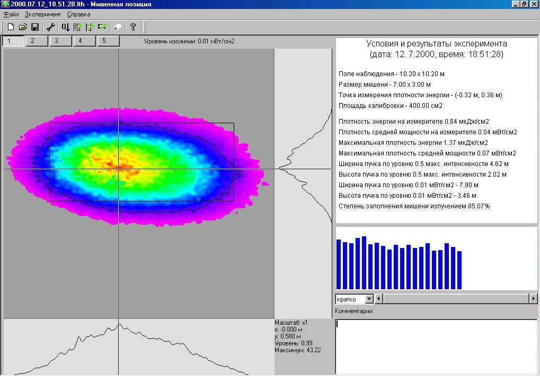Image resolution: width=540 pixels, height=376 pixels.
Task: Switch to view button 5
Action: [x=108, y=41]
